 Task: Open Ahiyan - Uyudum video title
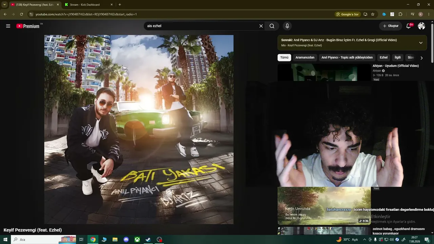(396, 66)
